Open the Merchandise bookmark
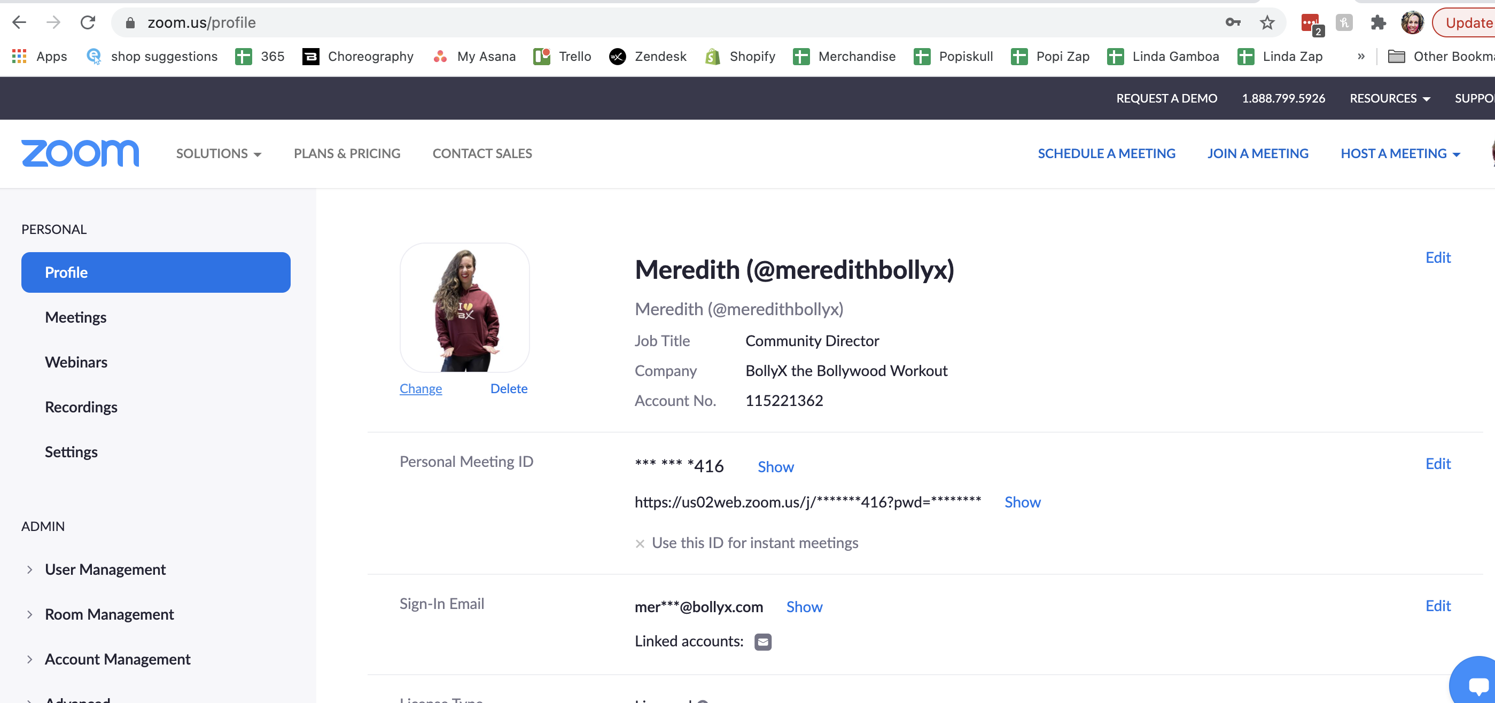1495x703 pixels. pyautogui.click(x=844, y=56)
